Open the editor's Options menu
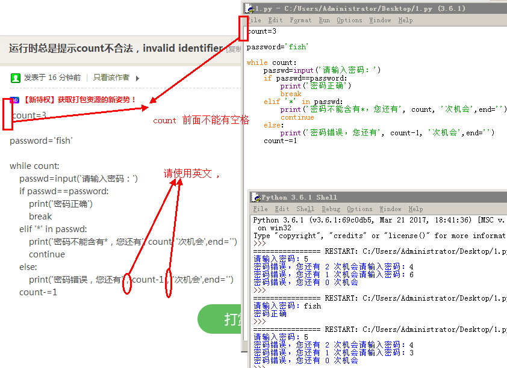507x368 pixels. (x=349, y=20)
